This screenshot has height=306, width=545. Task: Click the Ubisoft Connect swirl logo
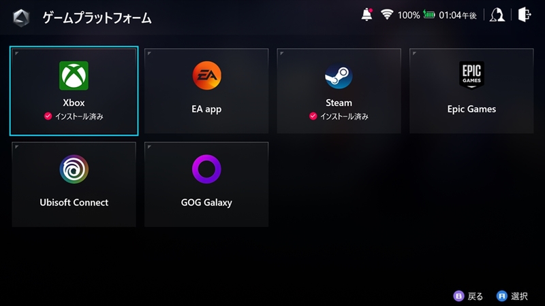(74, 169)
